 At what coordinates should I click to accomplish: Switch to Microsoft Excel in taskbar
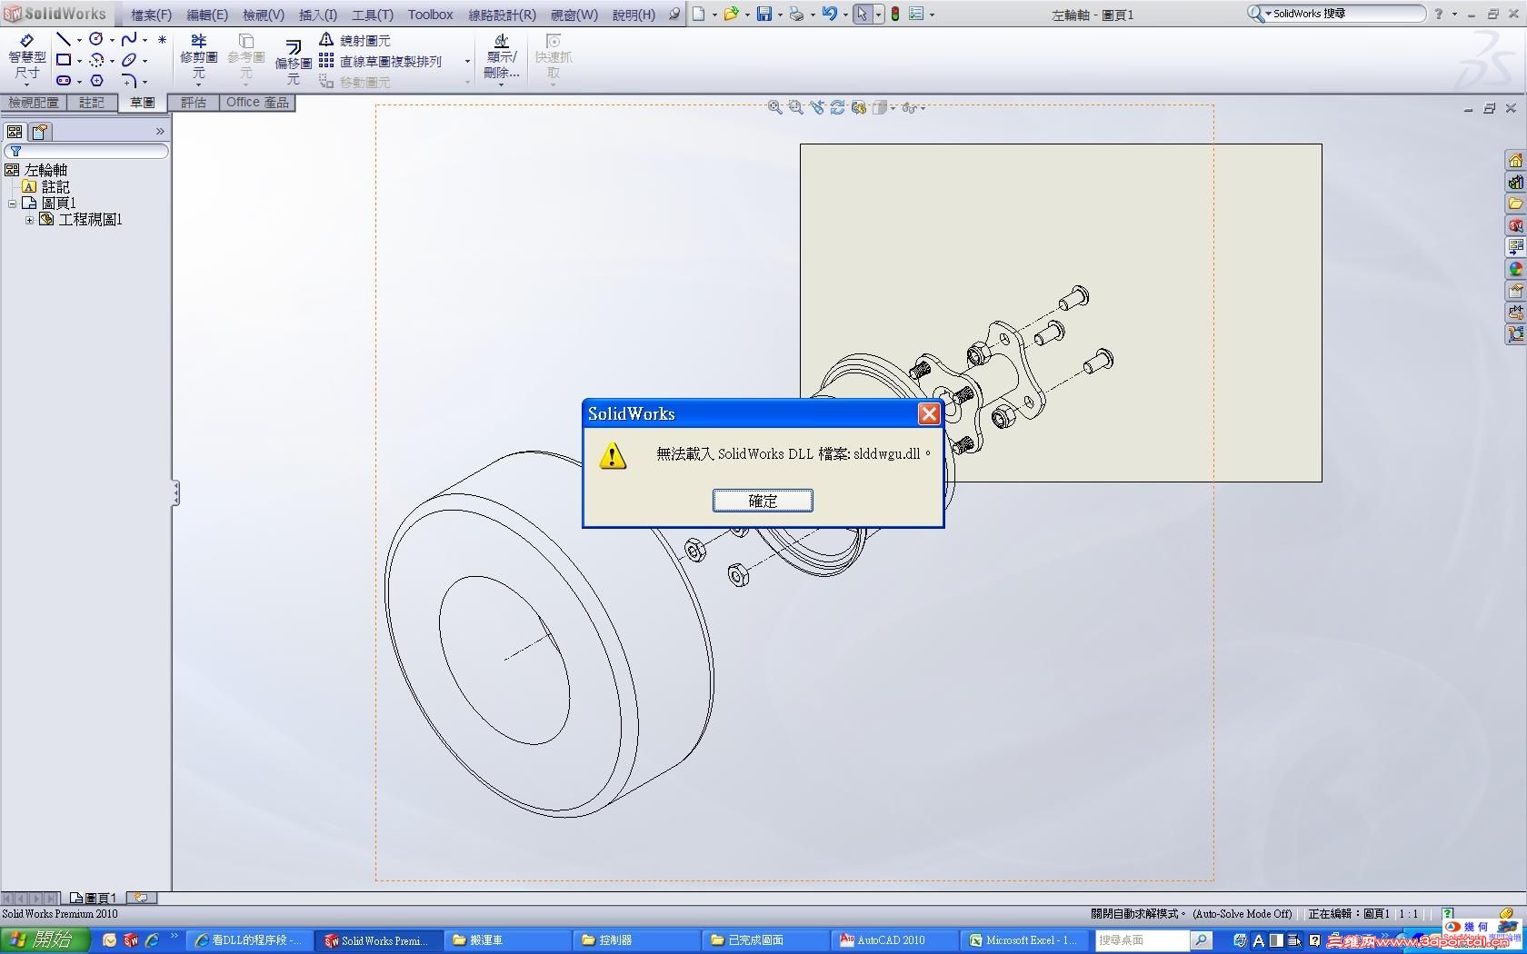(1023, 940)
